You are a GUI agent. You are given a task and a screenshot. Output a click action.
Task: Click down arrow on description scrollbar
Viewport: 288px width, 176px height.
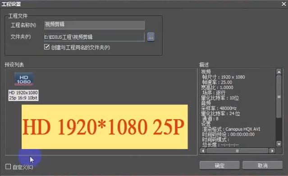279,144
